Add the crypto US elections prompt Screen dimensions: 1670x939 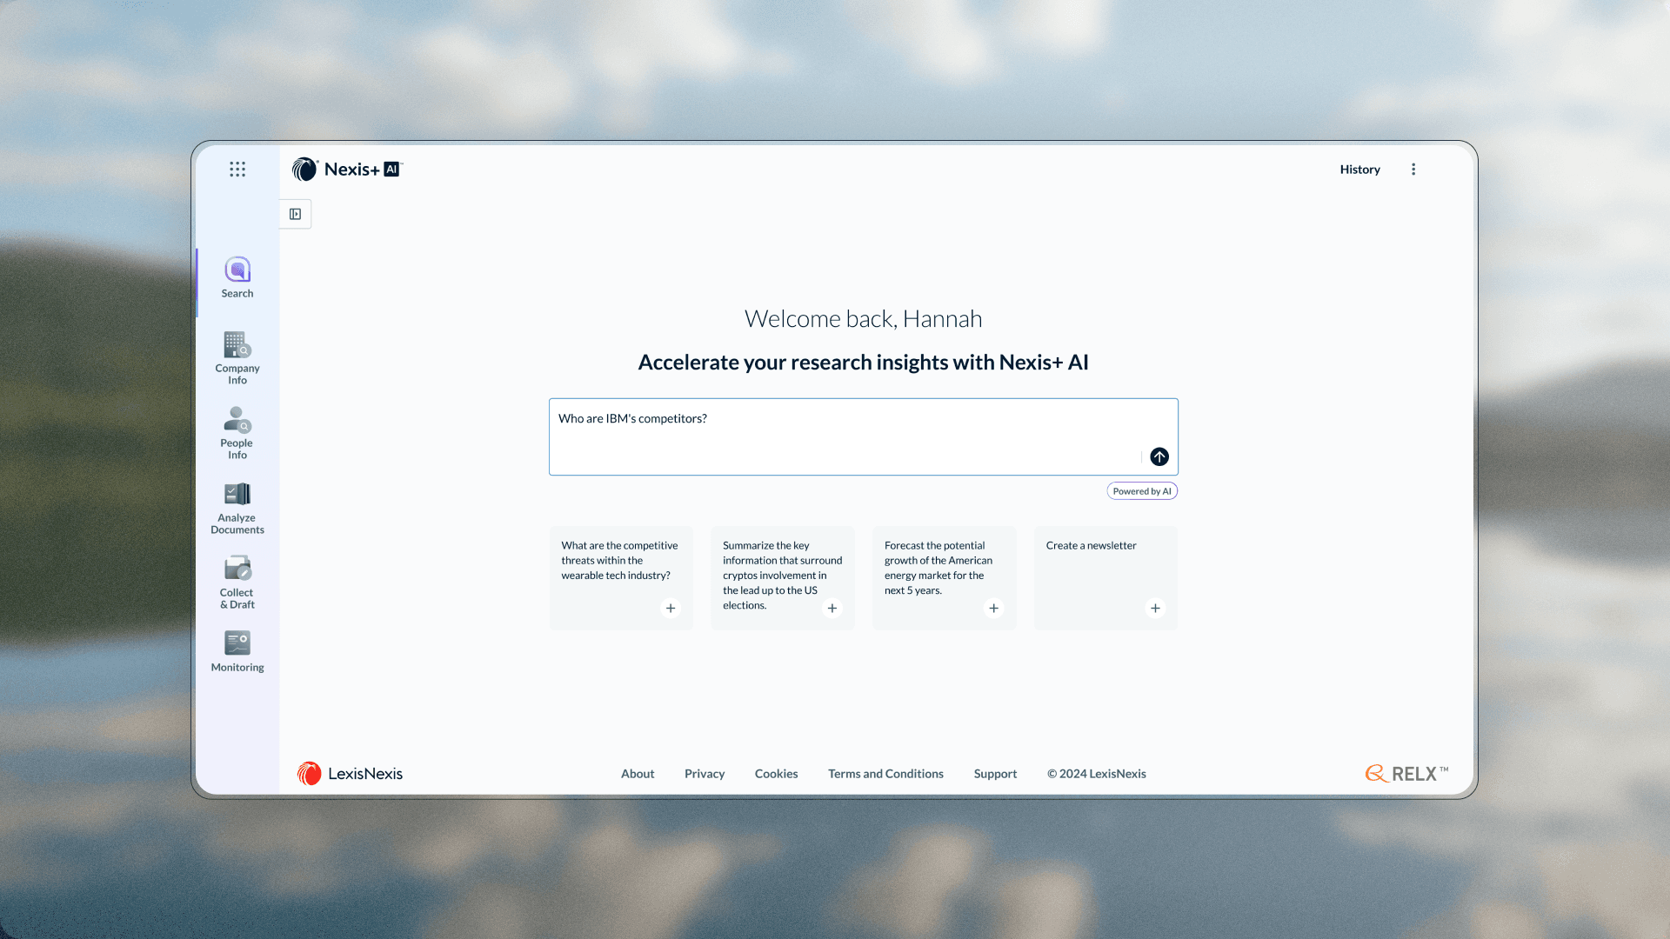pos(832,608)
